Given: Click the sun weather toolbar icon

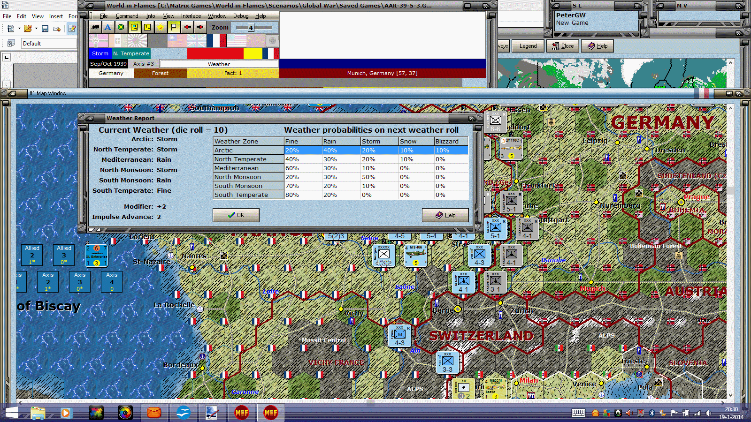Looking at the screenshot, I should click(161, 27).
